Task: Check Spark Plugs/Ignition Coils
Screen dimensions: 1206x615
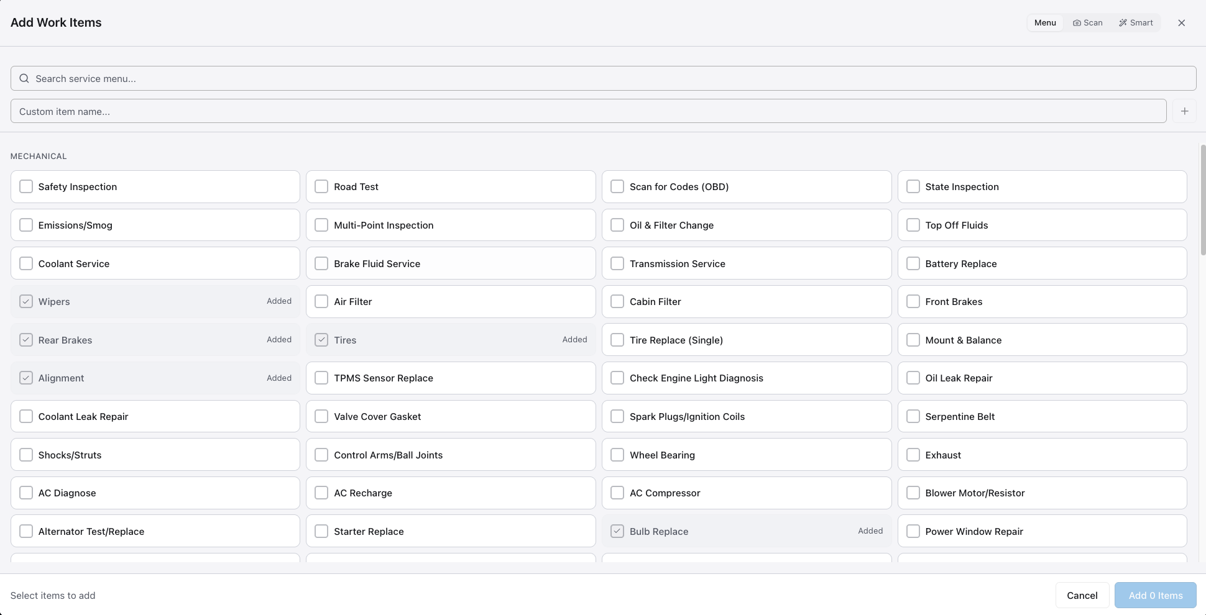Action: [x=617, y=416]
